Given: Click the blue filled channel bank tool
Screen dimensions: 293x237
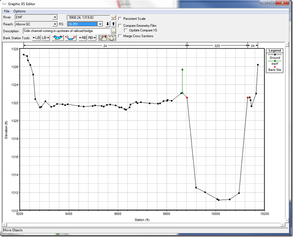Looking at the screenshot, I should click(58, 38).
